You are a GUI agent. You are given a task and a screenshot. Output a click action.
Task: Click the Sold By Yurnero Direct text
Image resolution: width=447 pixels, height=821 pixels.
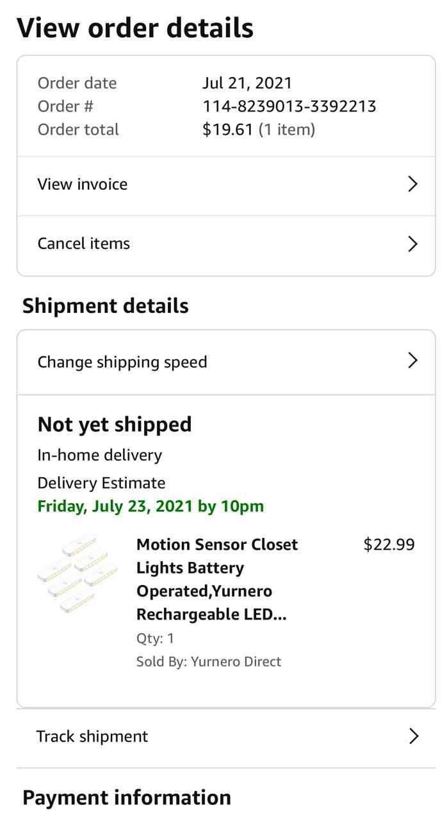209,661
